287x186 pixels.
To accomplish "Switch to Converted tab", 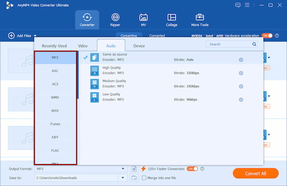I will pos(157,36).
